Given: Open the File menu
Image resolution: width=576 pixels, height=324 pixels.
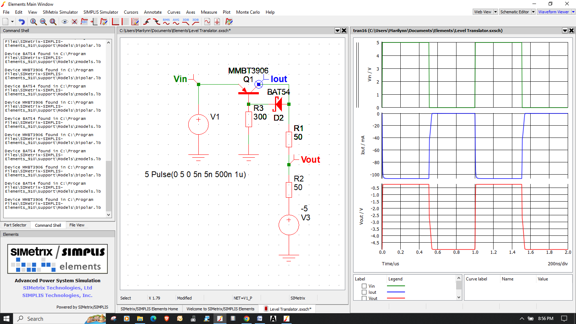Looking at the screenshot, I should tap(6, 12).
